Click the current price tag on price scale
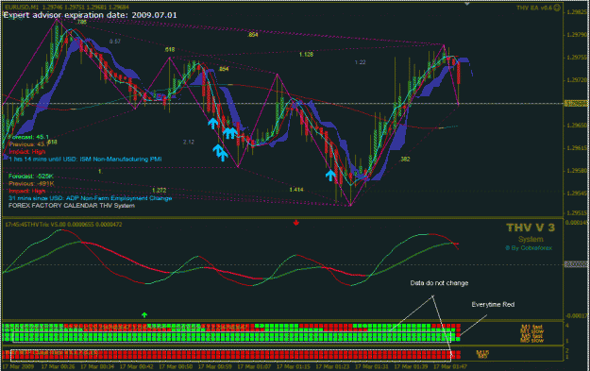The width and height of the screenshot is (590, 371). [x=576, y=104]
